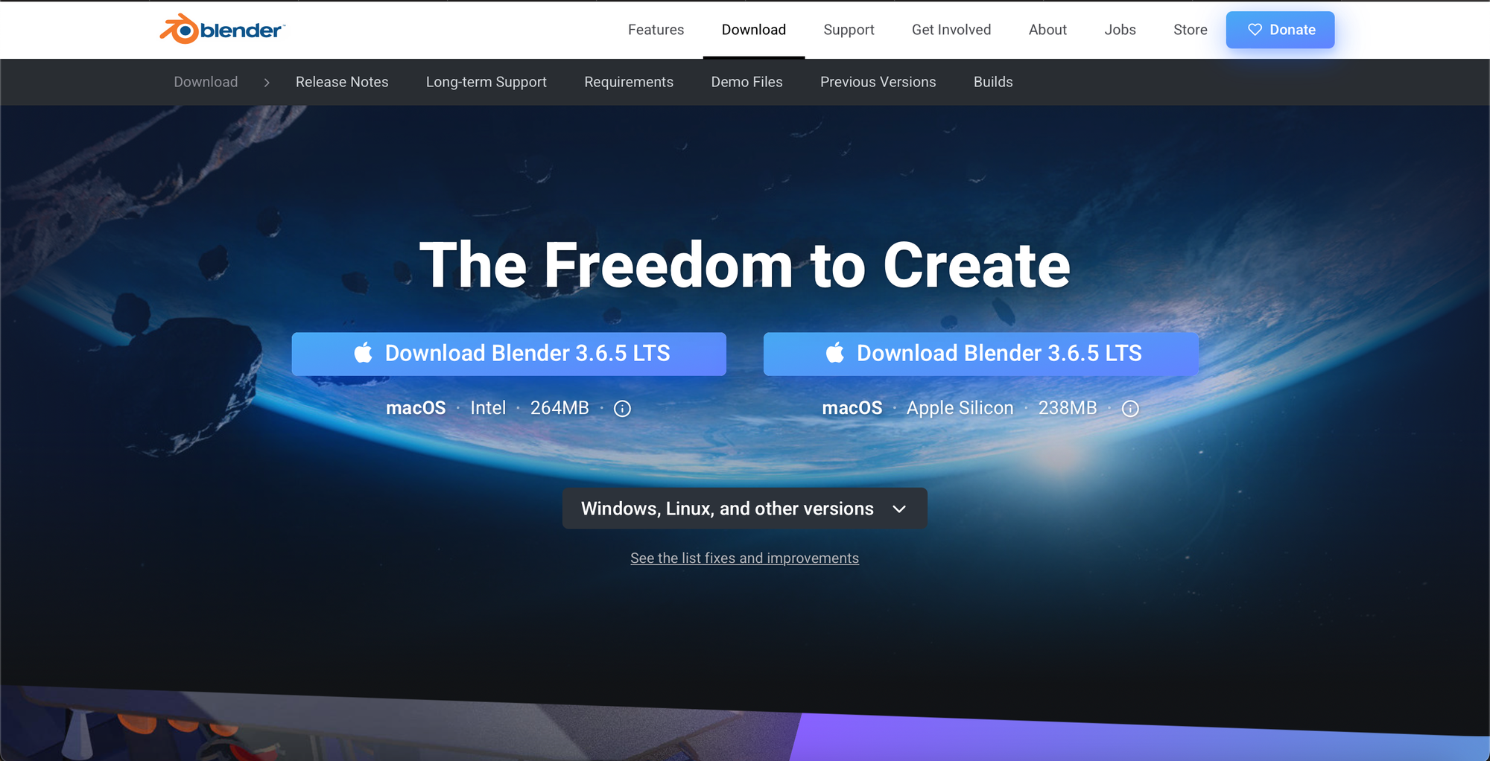Image resolution: width=1490 pixels, height=761 pixels.
Task: Open the About page
Action: pos(1047,30)
